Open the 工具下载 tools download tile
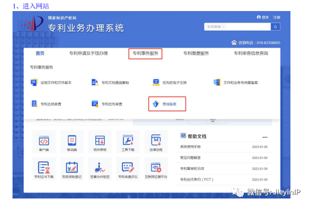This screenshot has height=206, width=310. click(128, 142)
